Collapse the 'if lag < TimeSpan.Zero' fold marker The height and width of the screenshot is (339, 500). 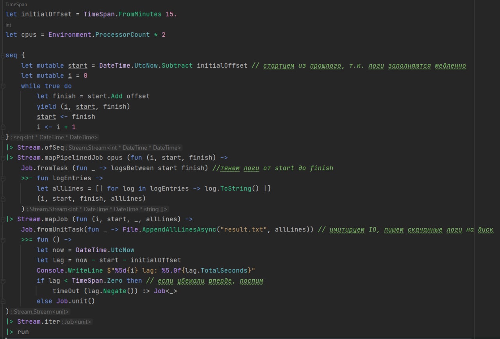point(3,281)
